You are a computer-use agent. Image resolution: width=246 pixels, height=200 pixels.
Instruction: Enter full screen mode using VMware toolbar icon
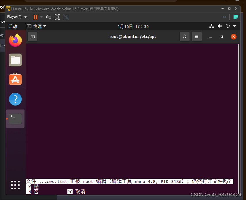(x=57, y=17)
